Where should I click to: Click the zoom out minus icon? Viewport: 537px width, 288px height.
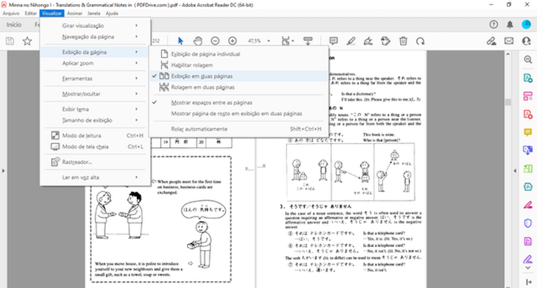point(215,41)
